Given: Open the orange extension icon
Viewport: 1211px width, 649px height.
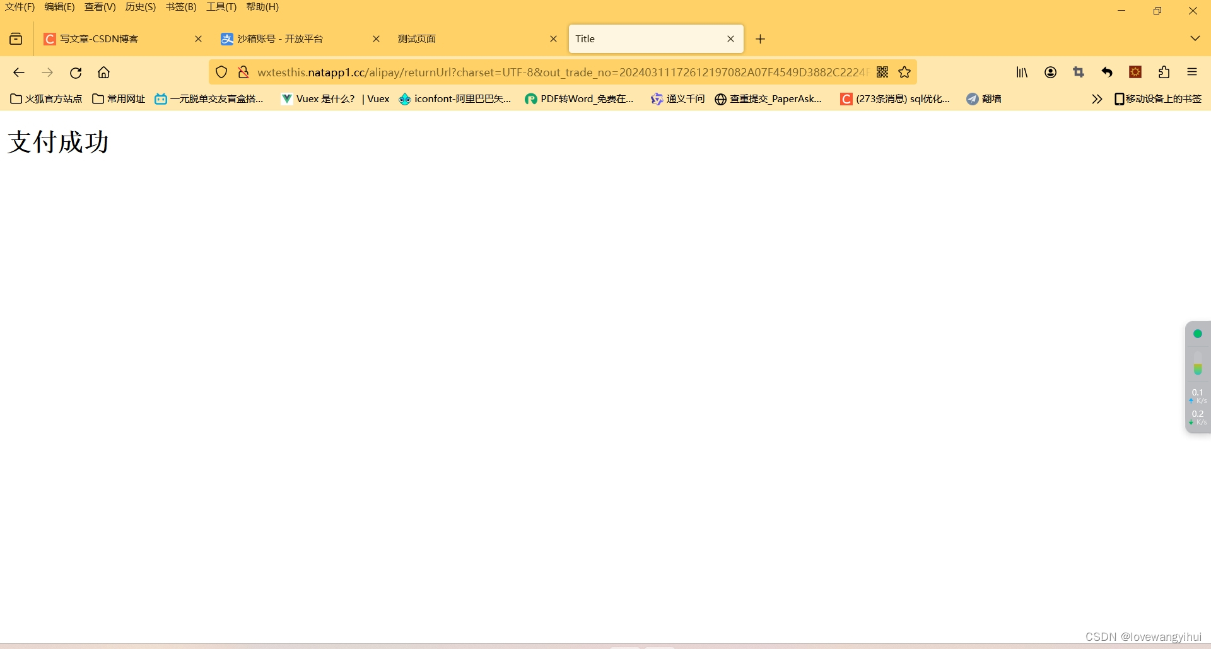Looking at the screenshot, I should (x=1135, y=73).
